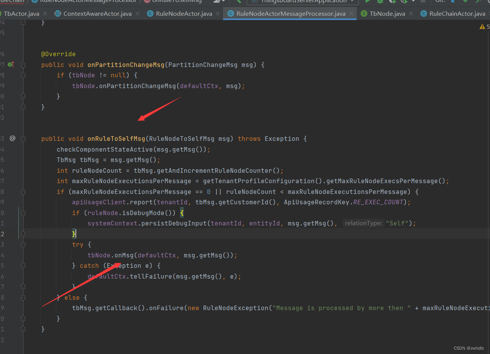Click the persistDebugInput method call
The width and height of the screenshot is (490, 354).
174,223
